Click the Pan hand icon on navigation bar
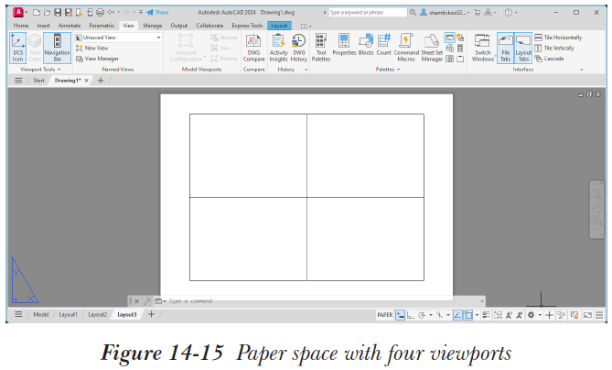This screenshot has height=370, width=612. pos(596,207)
